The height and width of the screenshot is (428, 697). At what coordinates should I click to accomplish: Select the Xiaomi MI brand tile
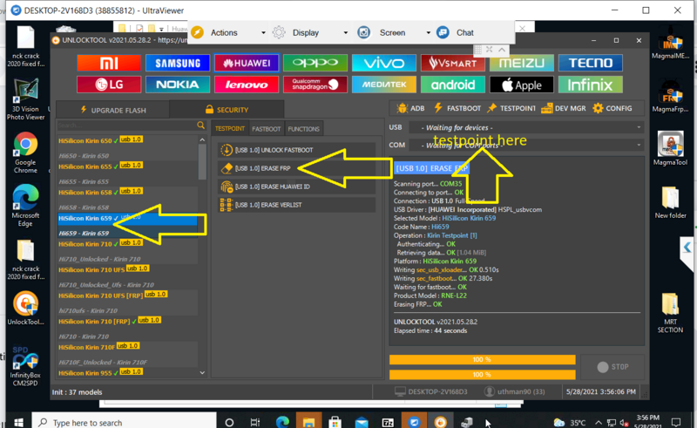tap(109, 63)
